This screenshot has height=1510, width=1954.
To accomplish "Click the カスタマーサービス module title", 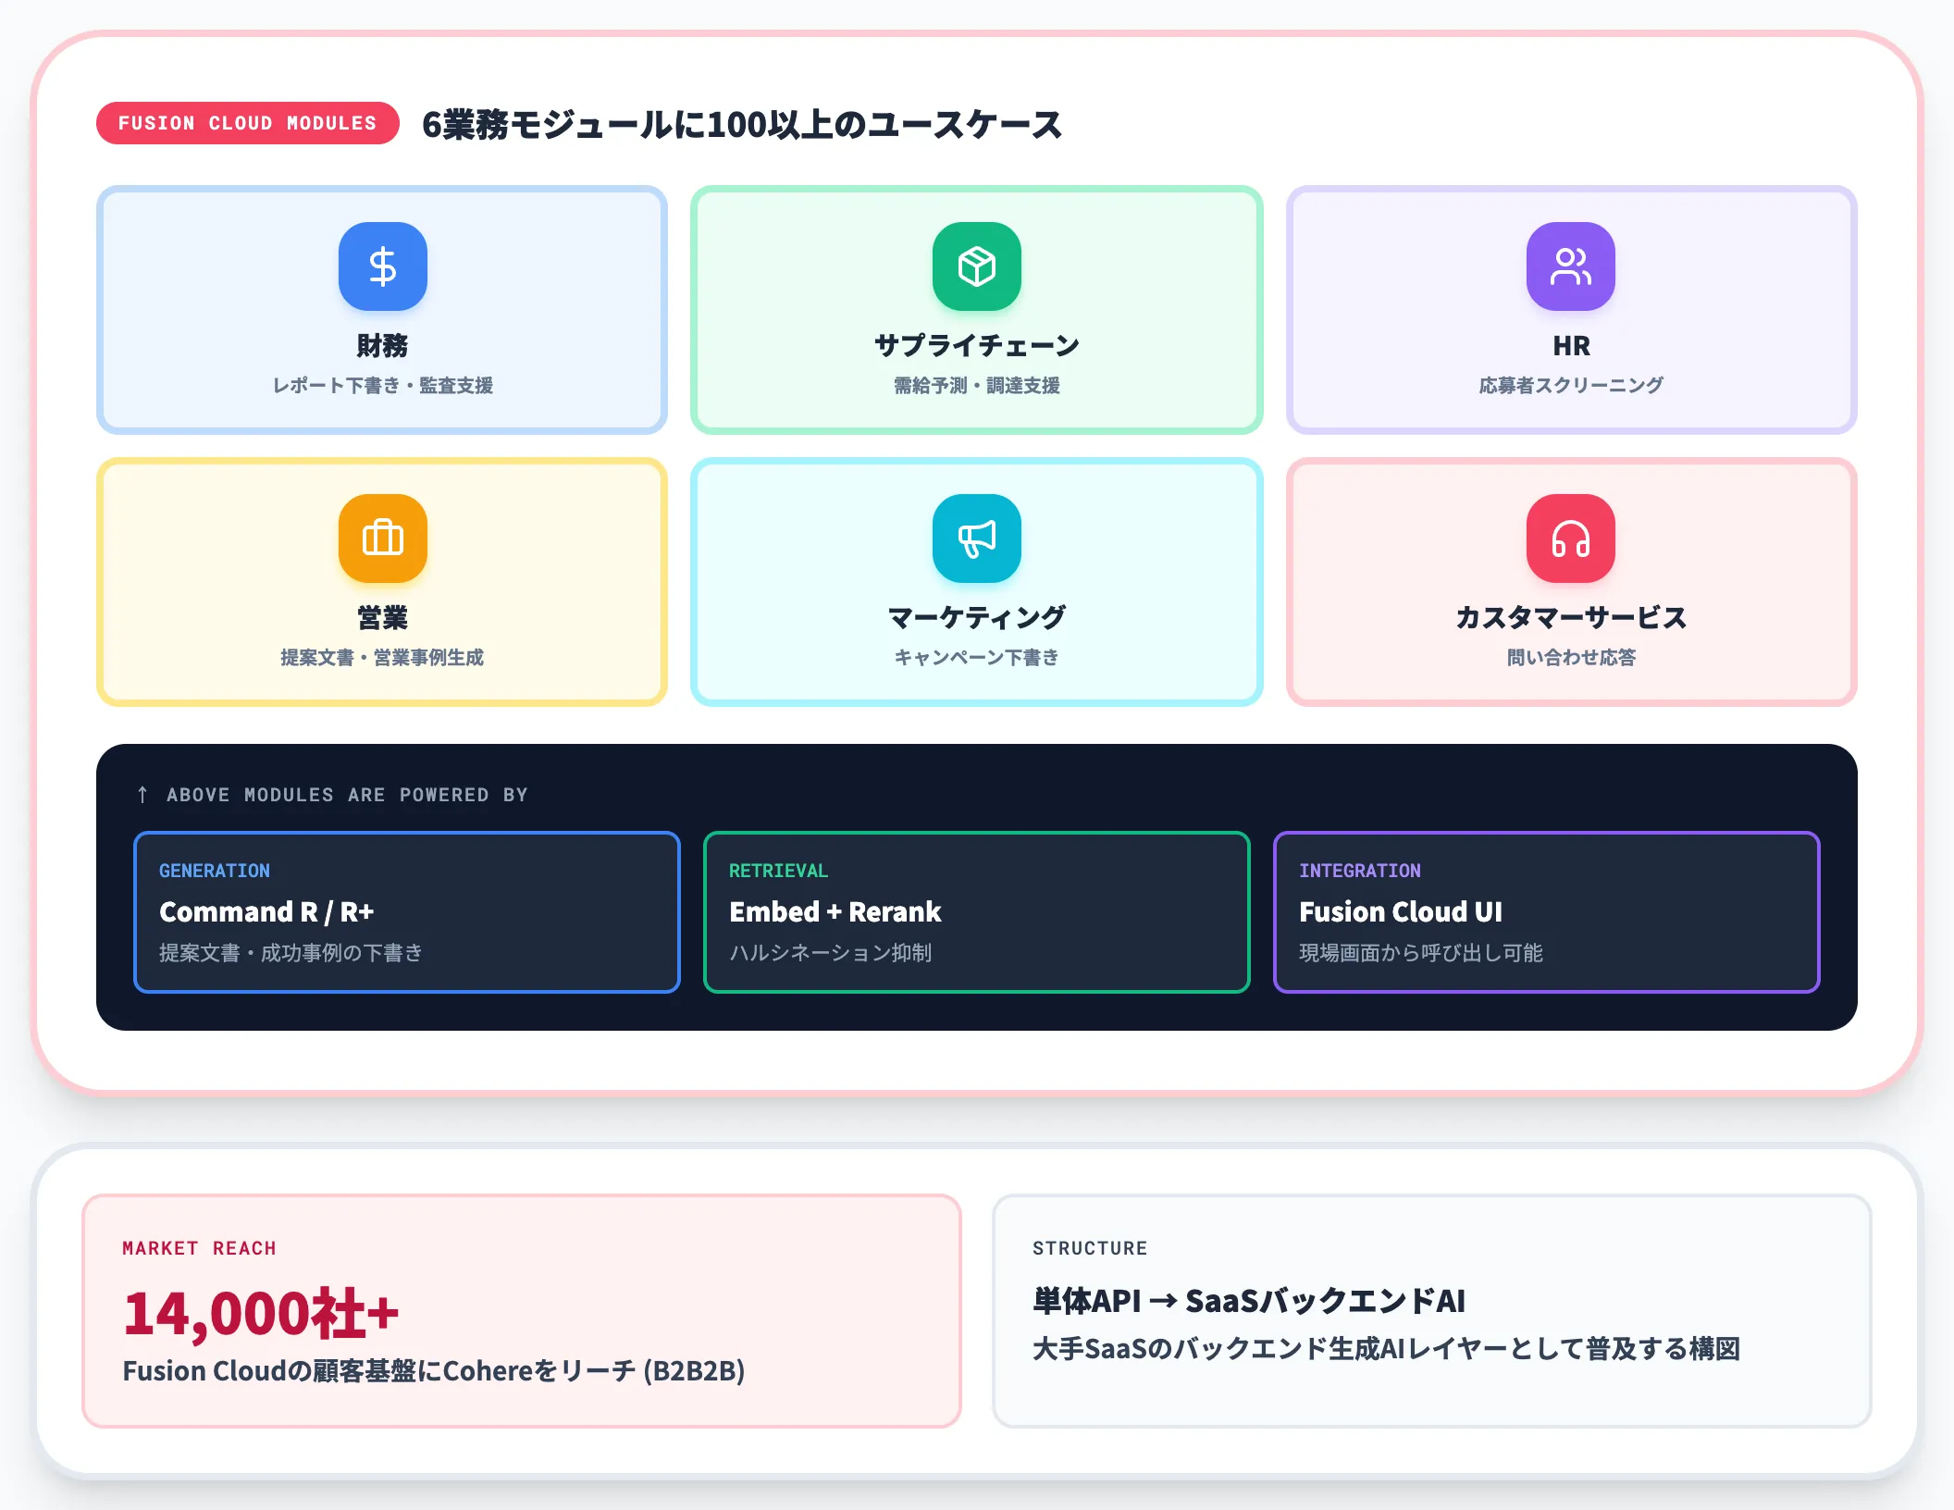I will (1571, 618).
